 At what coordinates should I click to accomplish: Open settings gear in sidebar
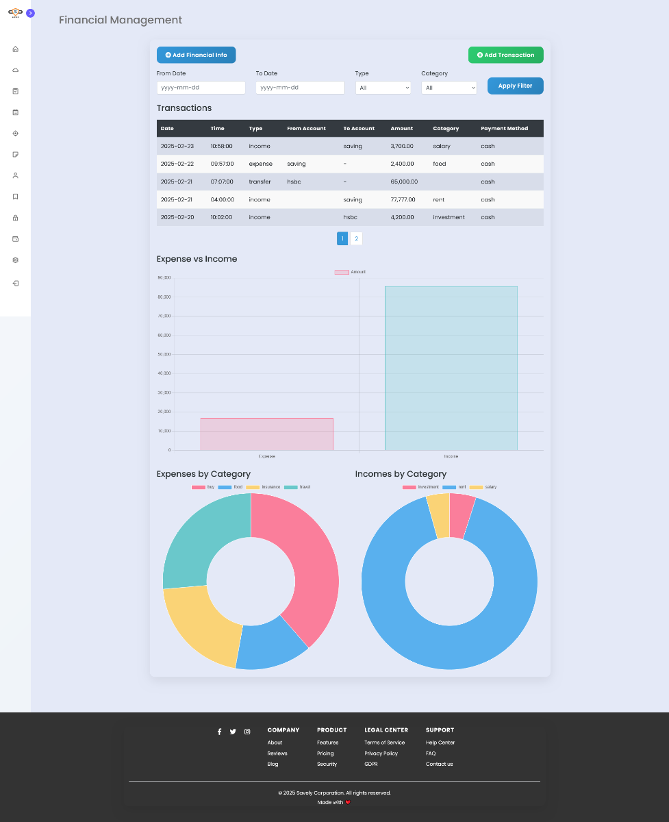[x=15, y=260]
